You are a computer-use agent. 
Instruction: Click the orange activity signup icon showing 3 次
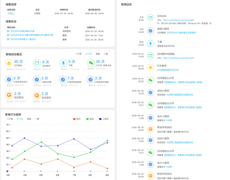tap(9, 95)
